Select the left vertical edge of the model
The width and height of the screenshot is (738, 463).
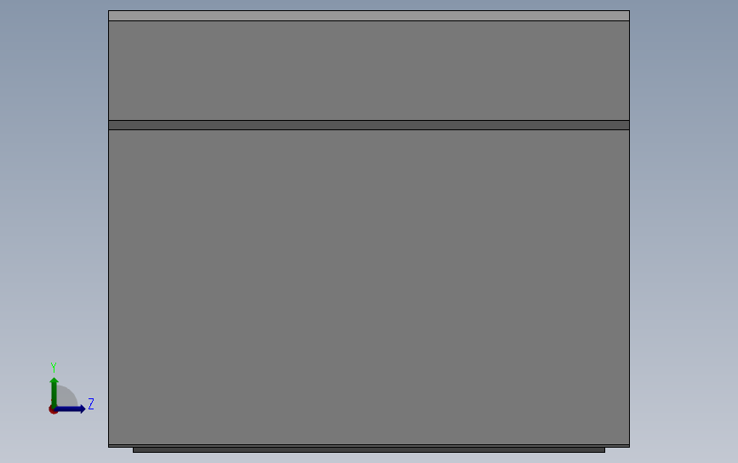click(109, 229)
